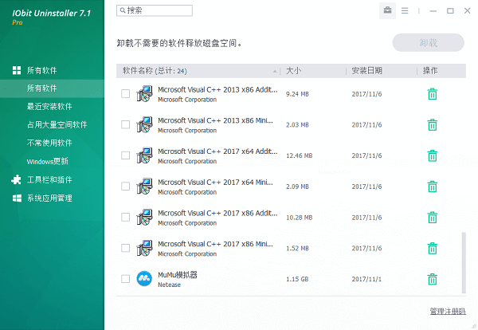
Task: Click into the 搜索 search field
Action: (159, 10)
